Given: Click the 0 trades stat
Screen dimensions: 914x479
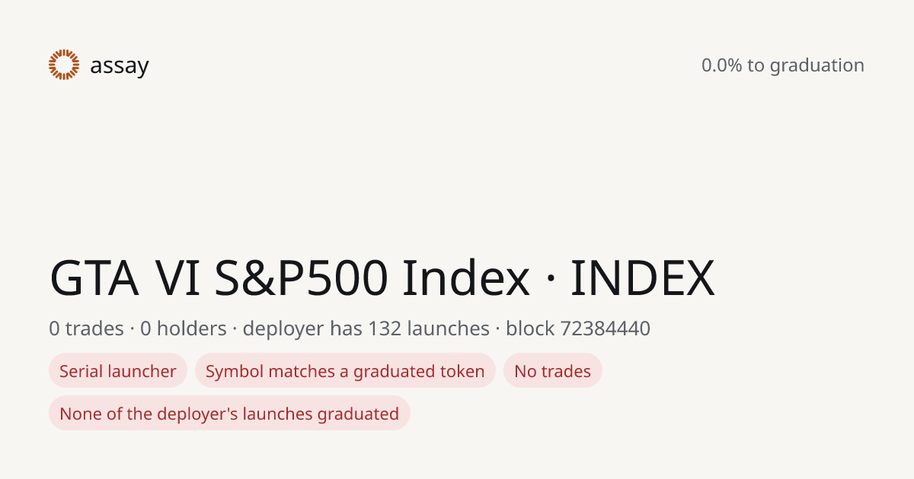Looking at the screenshot, I should tap(86, 328).
